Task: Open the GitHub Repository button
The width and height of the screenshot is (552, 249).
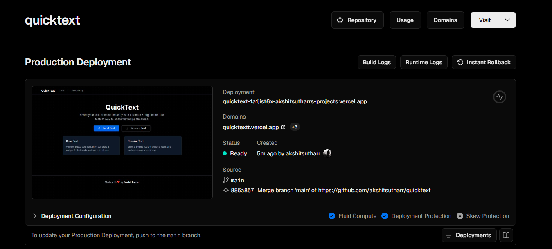Action: (x=357, y=20)
